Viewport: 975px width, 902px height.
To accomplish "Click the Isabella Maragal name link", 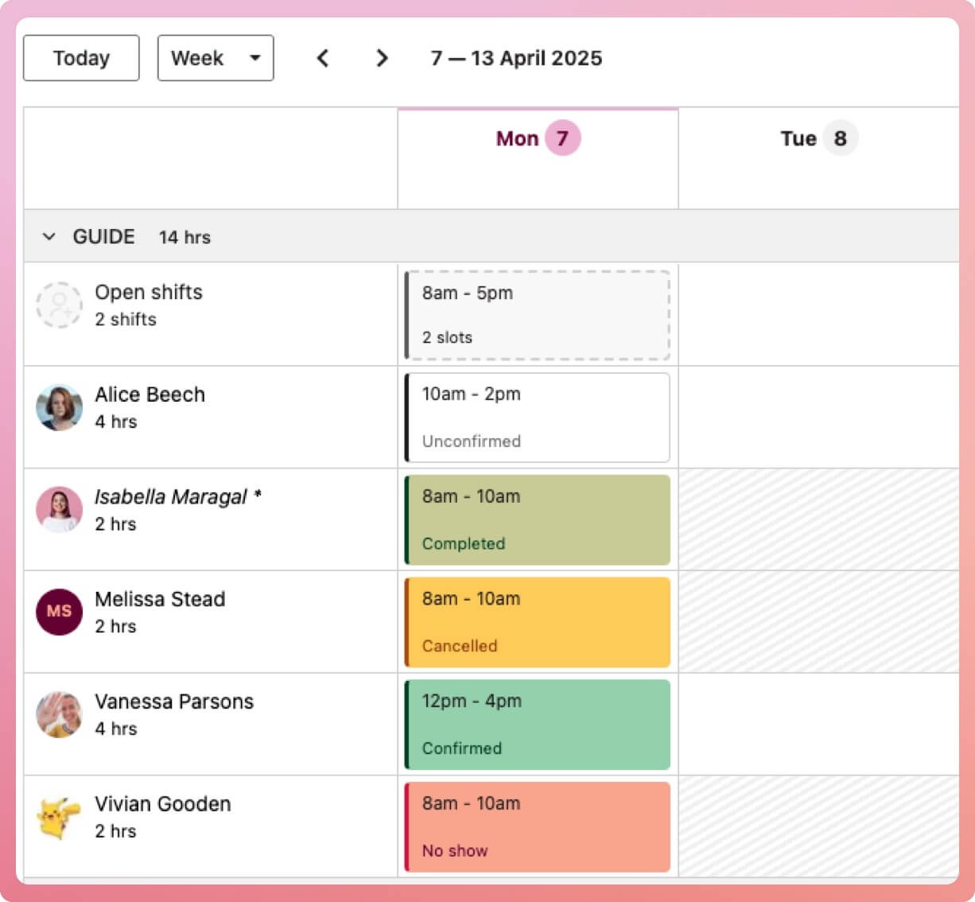I will tap(171, 497).
